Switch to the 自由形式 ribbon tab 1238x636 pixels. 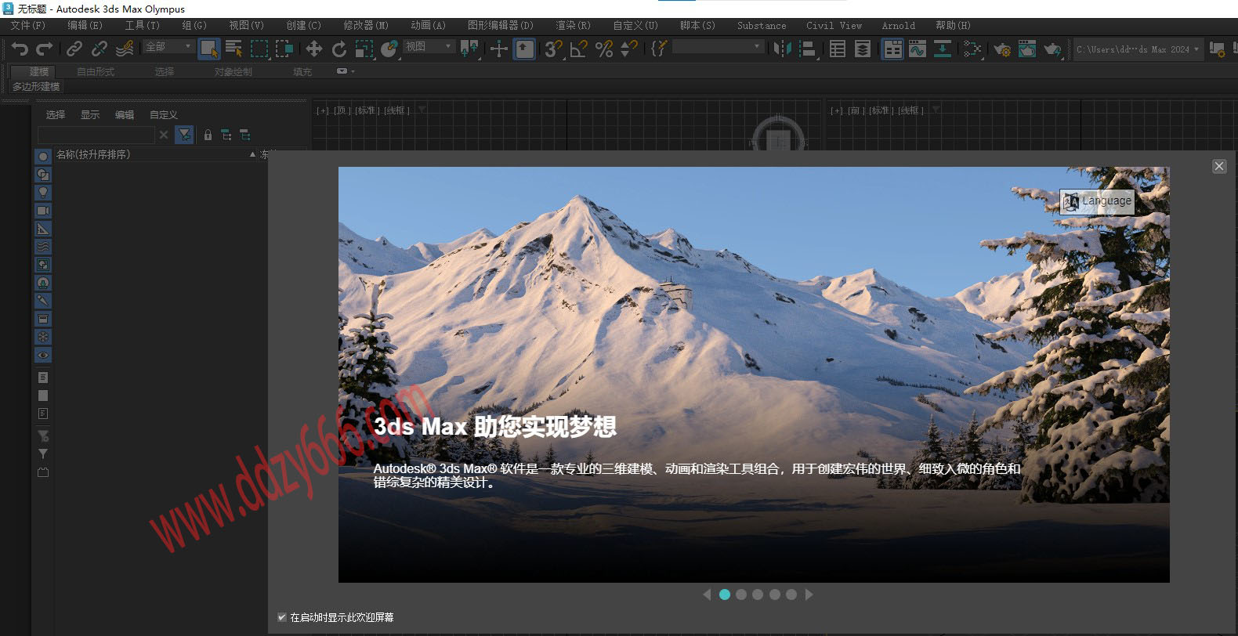point(96,71)
